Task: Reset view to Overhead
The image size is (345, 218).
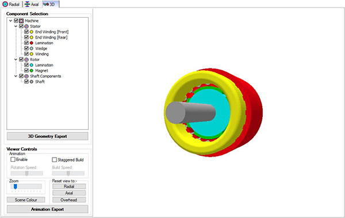Action: (69, 200)
